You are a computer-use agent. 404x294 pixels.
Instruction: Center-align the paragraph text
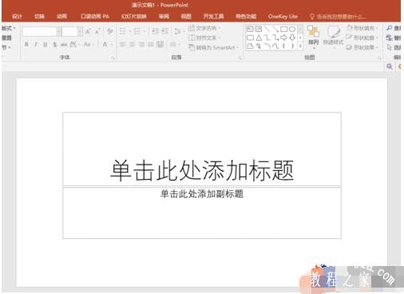[132, 45]
